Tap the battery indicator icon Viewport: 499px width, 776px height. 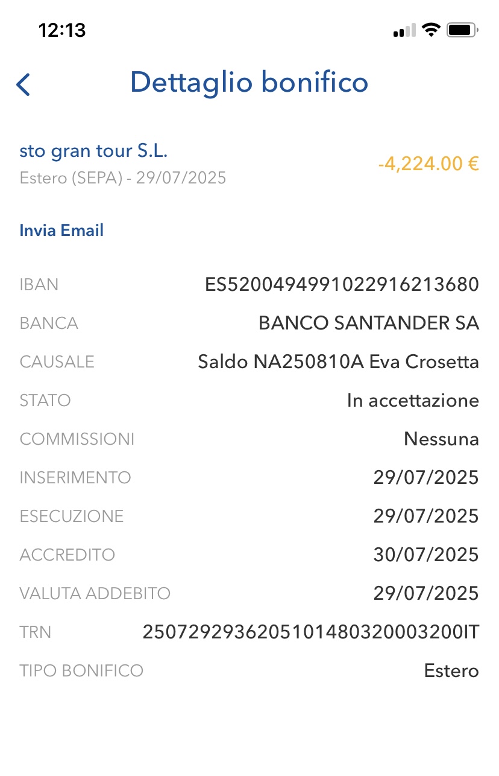tap(462, 30)
